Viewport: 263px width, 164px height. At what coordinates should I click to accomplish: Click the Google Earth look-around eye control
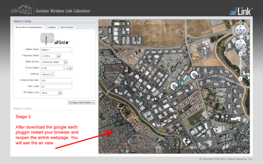(x=240, y=29)
